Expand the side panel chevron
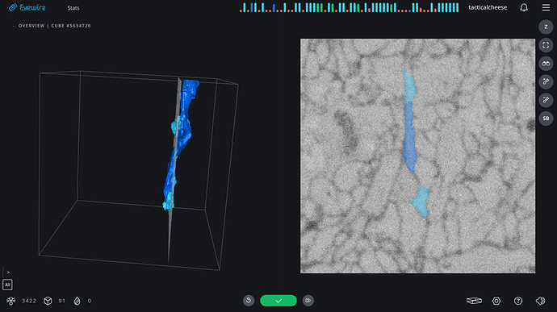The image size is (557, 312). click(x=8, y=272)
